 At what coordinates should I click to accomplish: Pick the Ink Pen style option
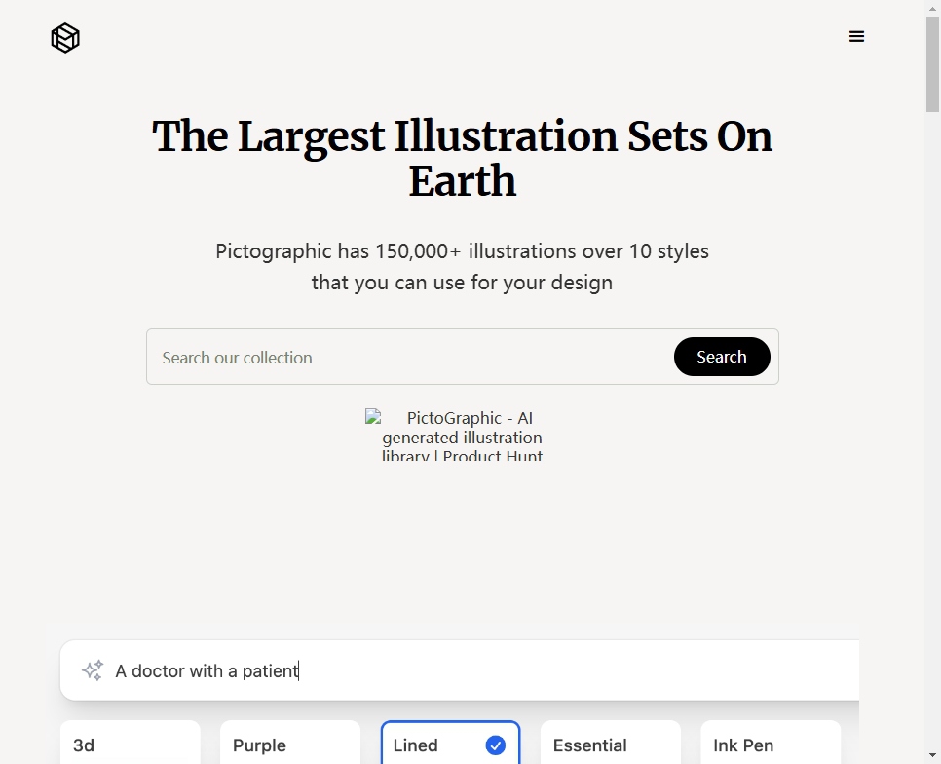tap(770, 745)
